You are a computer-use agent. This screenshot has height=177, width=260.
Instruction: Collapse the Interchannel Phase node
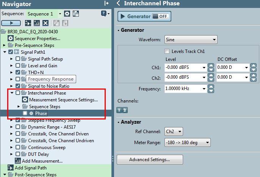[12, 93]
